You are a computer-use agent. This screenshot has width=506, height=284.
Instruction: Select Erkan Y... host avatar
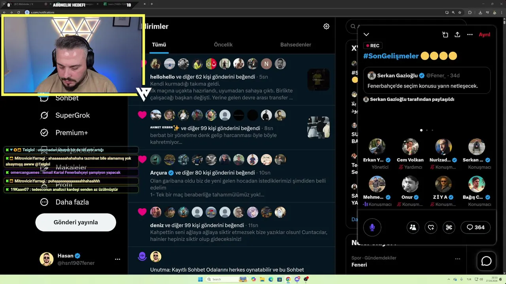tap(377, 147)
